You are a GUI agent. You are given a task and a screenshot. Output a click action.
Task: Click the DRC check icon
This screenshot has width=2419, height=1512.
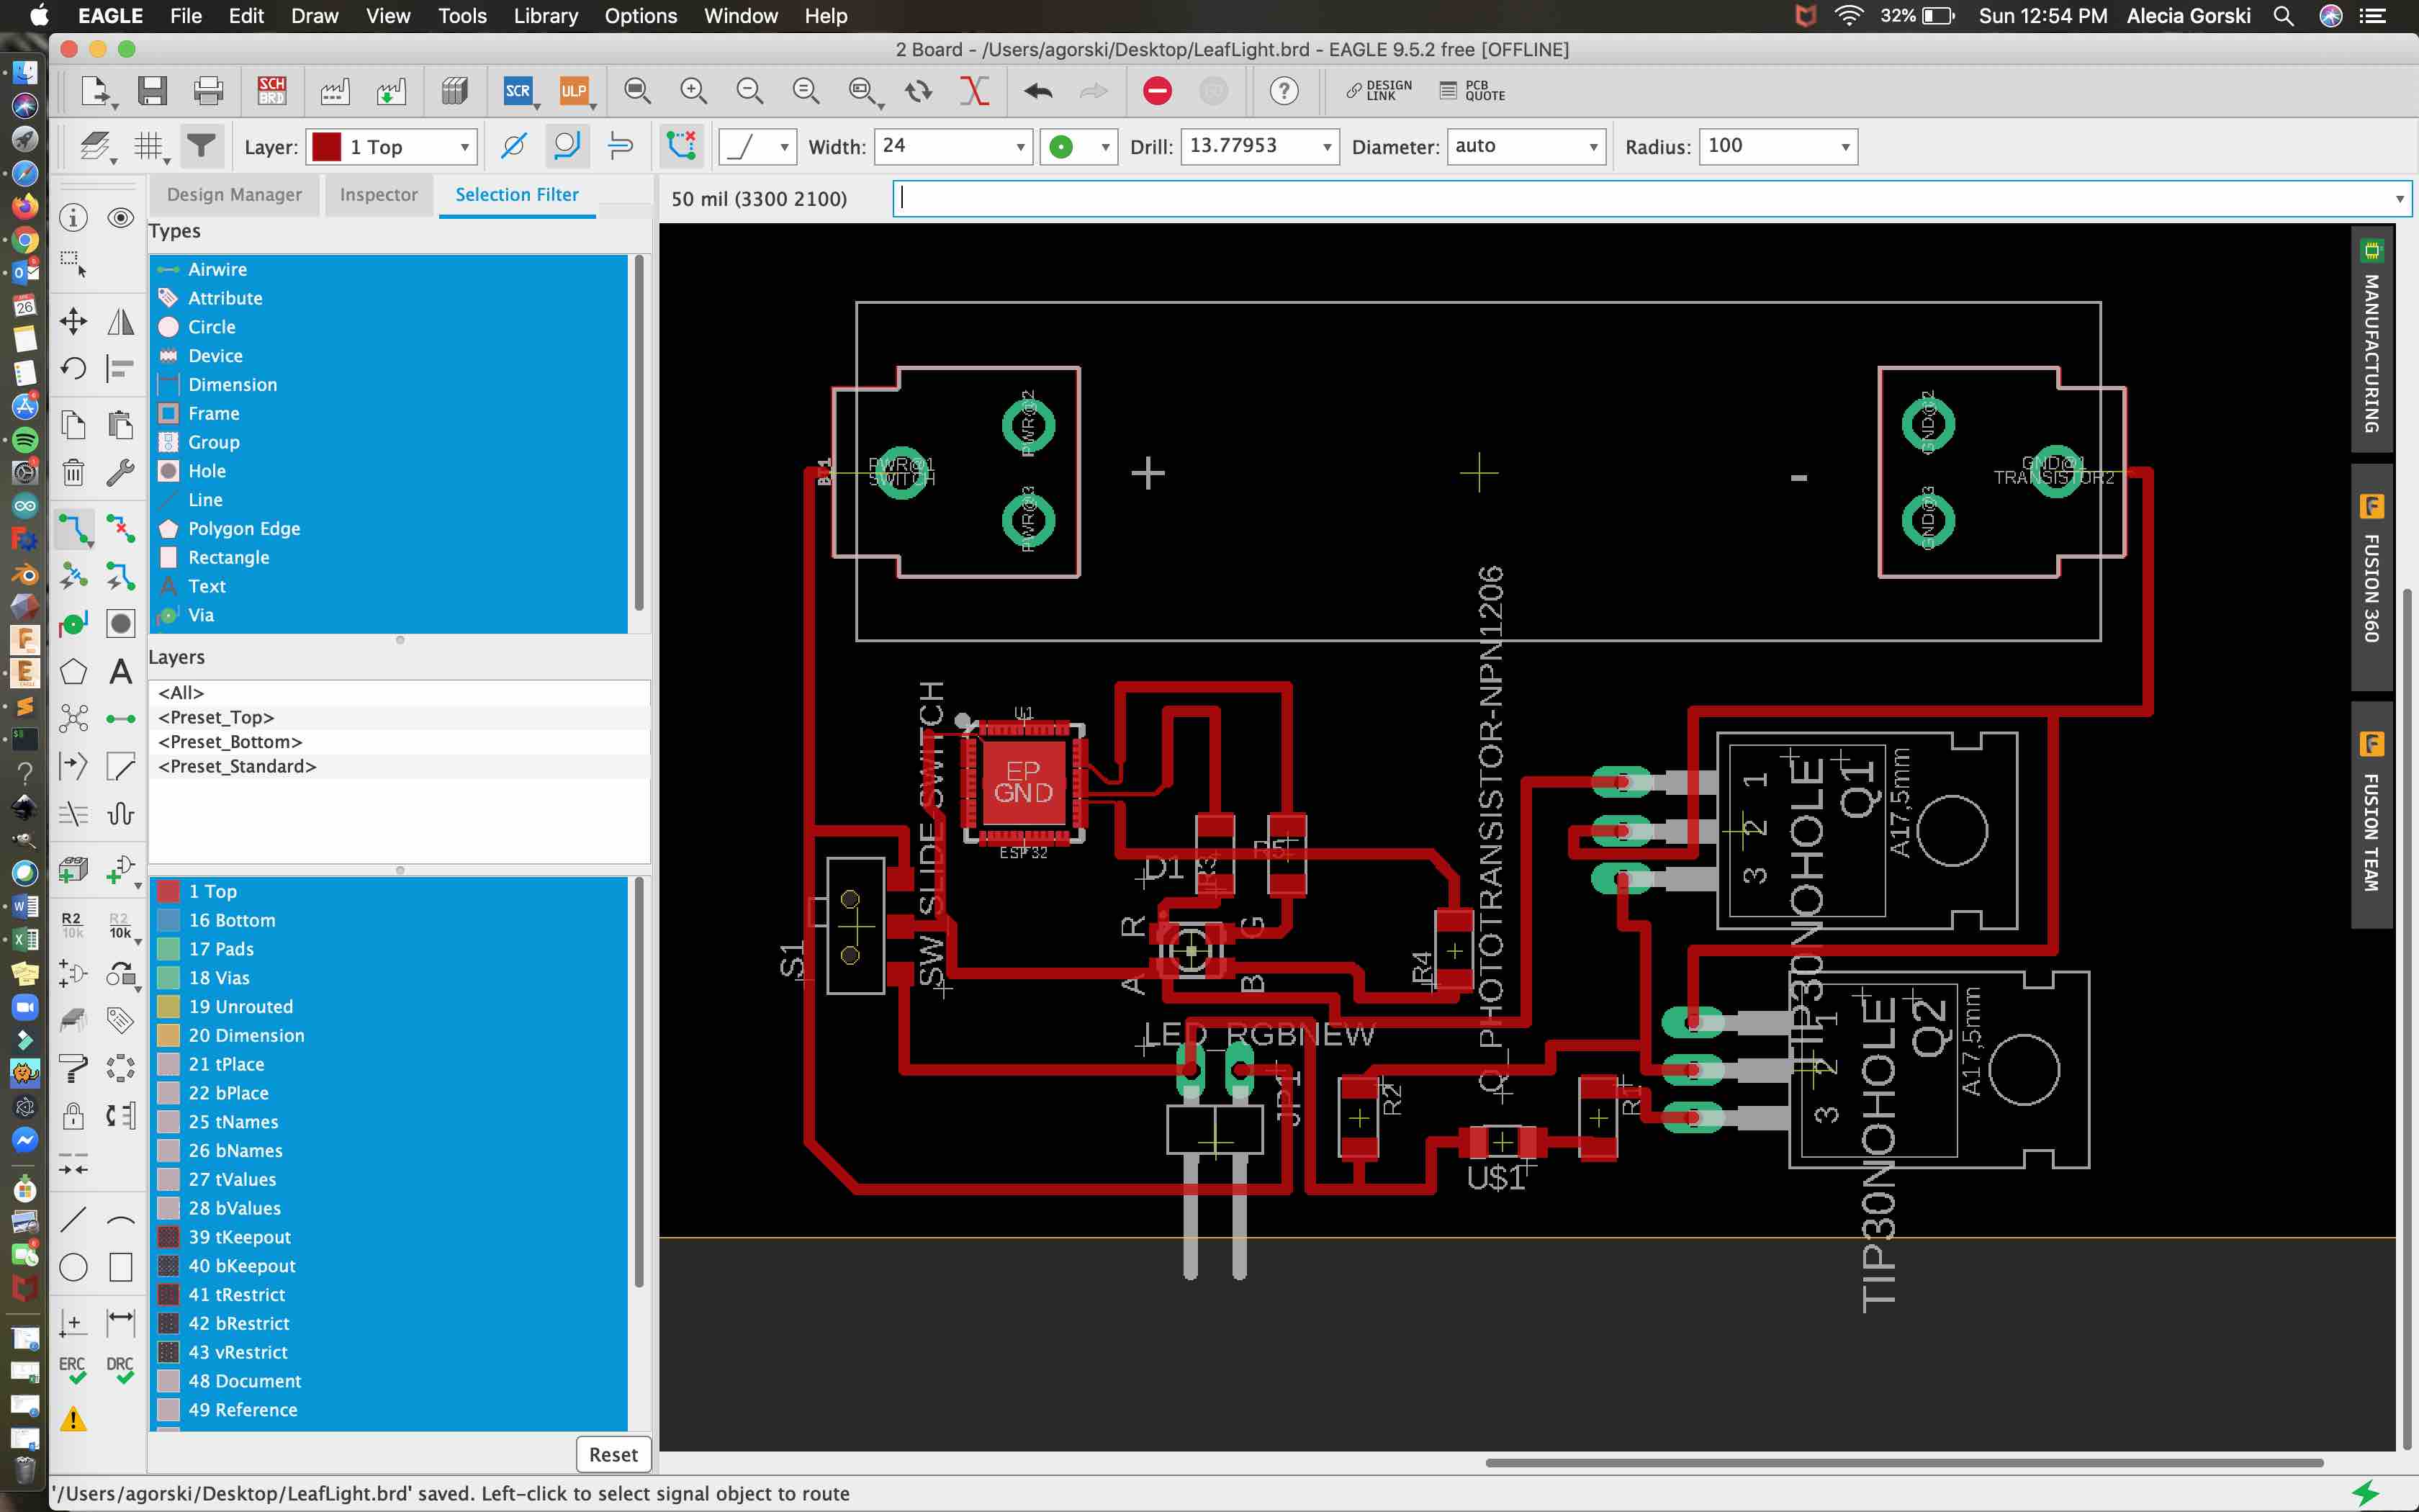pyautogui.click(x=118, y=1371)
